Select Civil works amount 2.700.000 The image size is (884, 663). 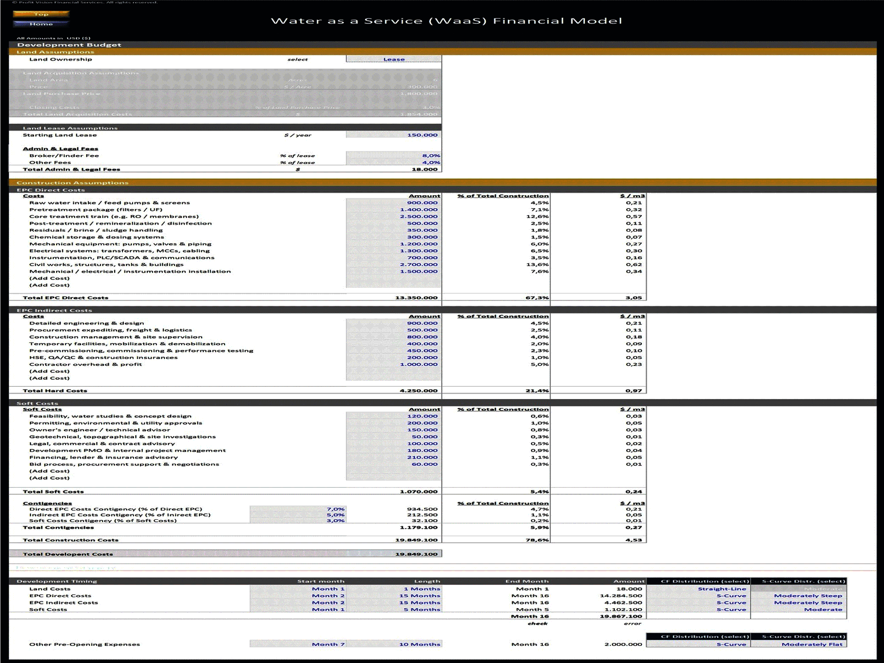coord(394,264)
